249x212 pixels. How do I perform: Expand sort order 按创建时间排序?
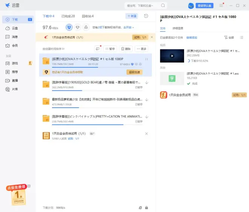(54, 49)
